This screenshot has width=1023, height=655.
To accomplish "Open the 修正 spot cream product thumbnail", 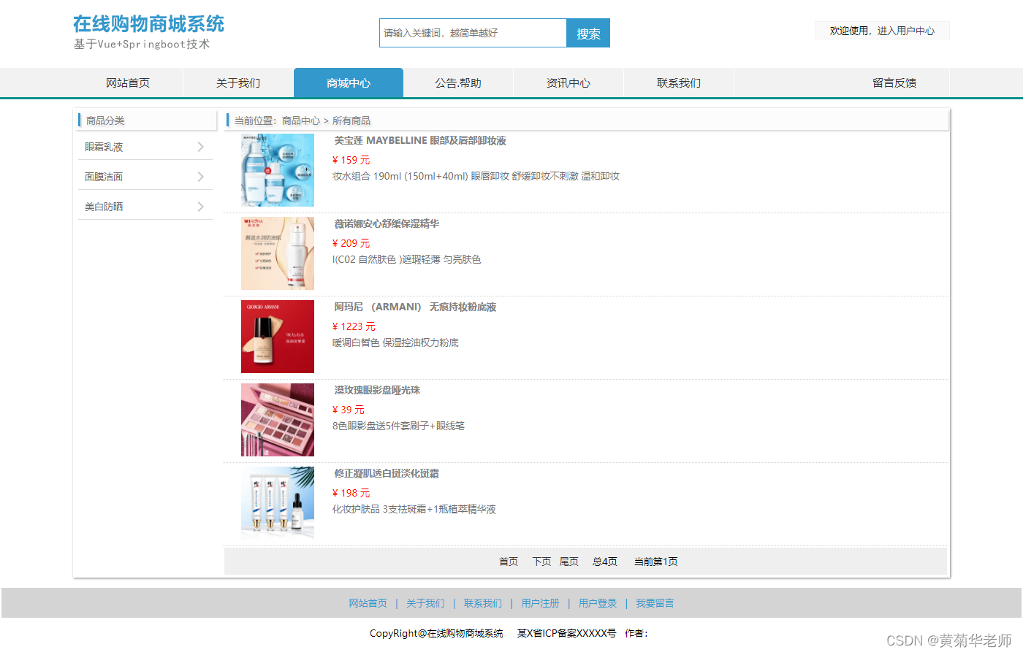I will click(278, 503).
